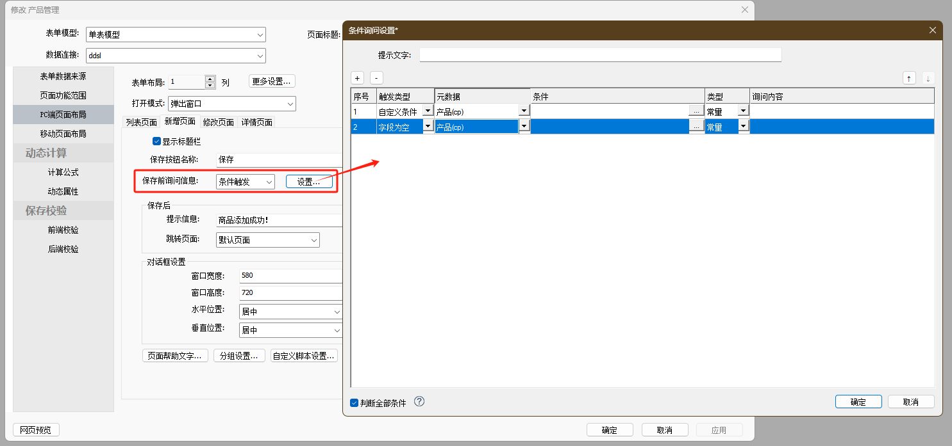Screen dimensions: 952x446
Task: Open row 1 触发类型 自定义条件 dropdown
Action: coord(428,111)
